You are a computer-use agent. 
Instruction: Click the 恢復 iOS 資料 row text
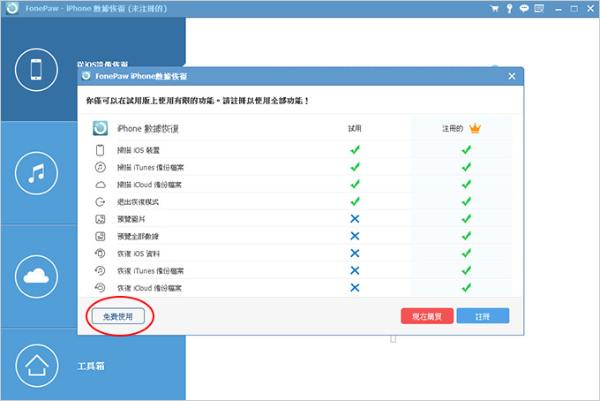(x=139, y=253)
